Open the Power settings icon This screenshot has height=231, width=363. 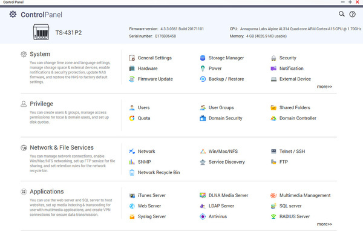coord(203,69)
